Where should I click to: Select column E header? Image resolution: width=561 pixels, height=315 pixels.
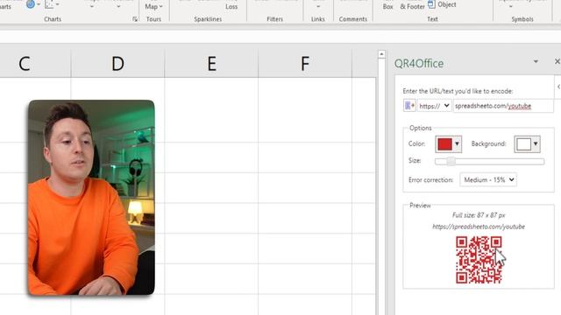pos(211,64)
